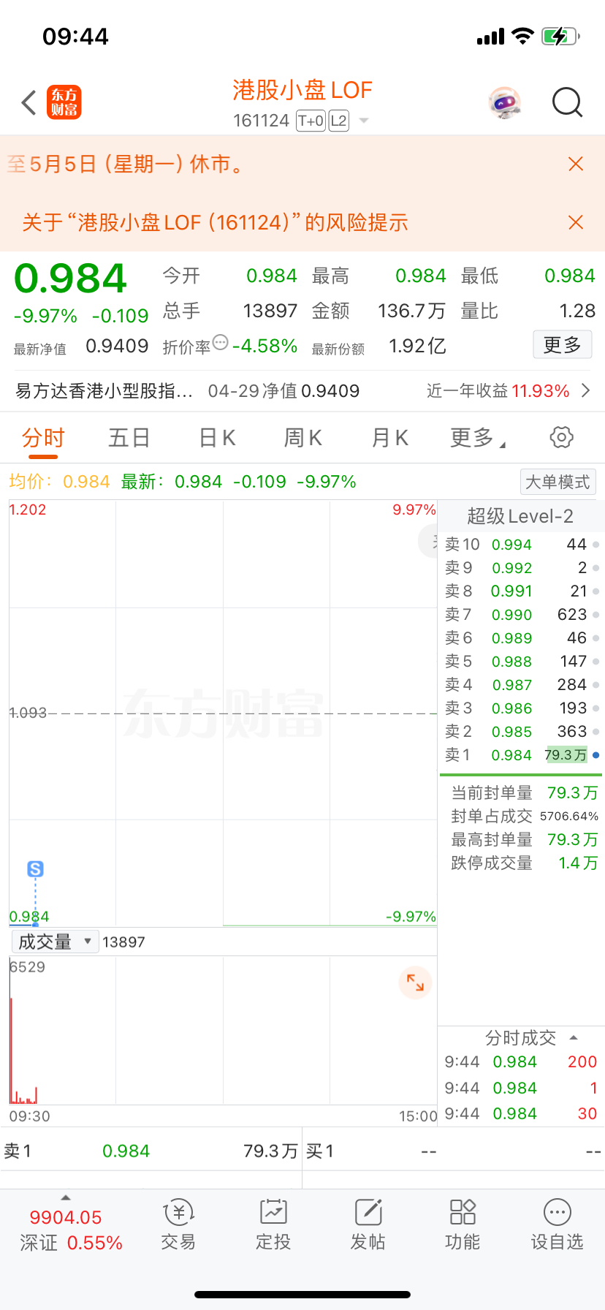Select the 卖3 0.986 order row
This screenshot has height=1310, width=605.
[521, 708]
